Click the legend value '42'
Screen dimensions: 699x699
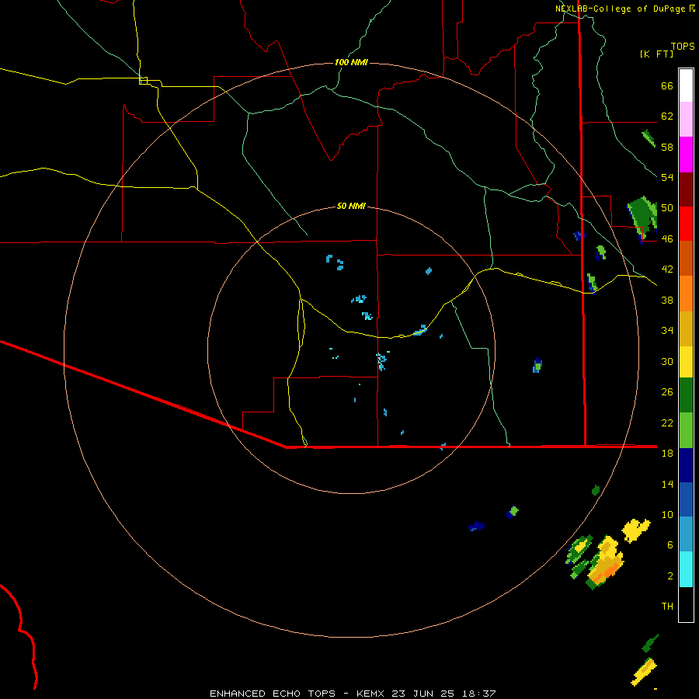tap(667, 270)
